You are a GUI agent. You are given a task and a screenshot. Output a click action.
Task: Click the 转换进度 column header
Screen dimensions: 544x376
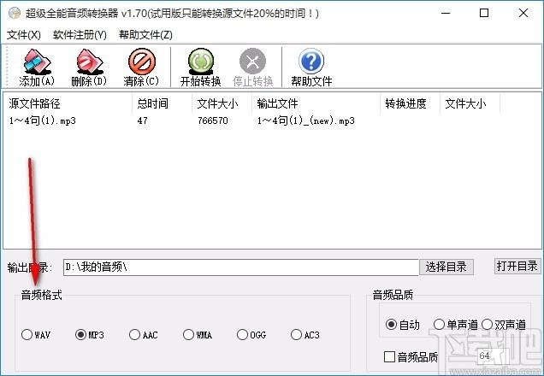pos(410,103)
